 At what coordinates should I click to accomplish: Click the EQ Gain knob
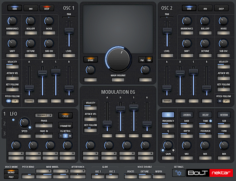[168, 145]
